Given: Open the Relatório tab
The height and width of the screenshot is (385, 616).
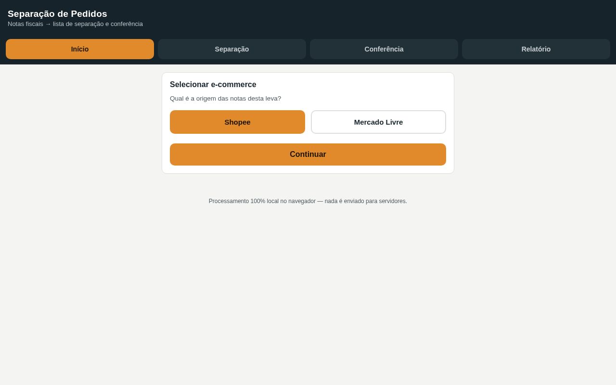Looking at the screenshot, I should pyautogui.click(x=536, y=49).
